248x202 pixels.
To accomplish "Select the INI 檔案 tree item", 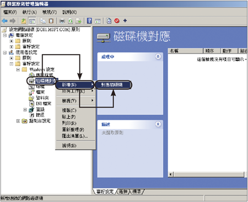I will 40,104.
